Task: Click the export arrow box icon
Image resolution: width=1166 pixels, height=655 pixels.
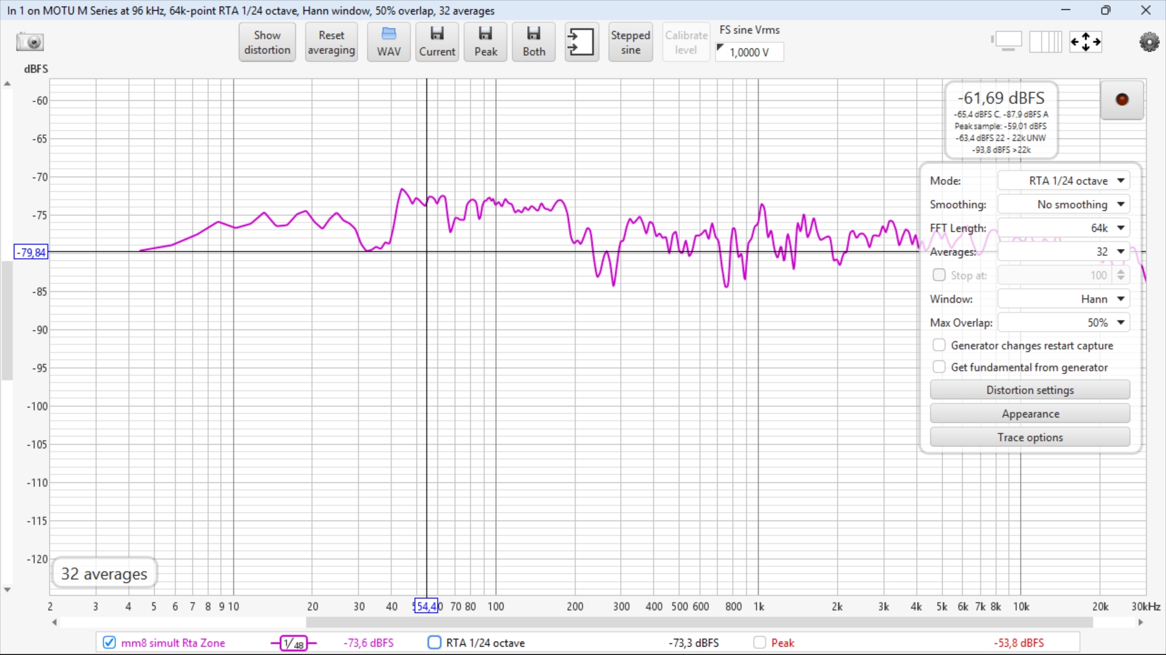Action: (x=581, y=42)
